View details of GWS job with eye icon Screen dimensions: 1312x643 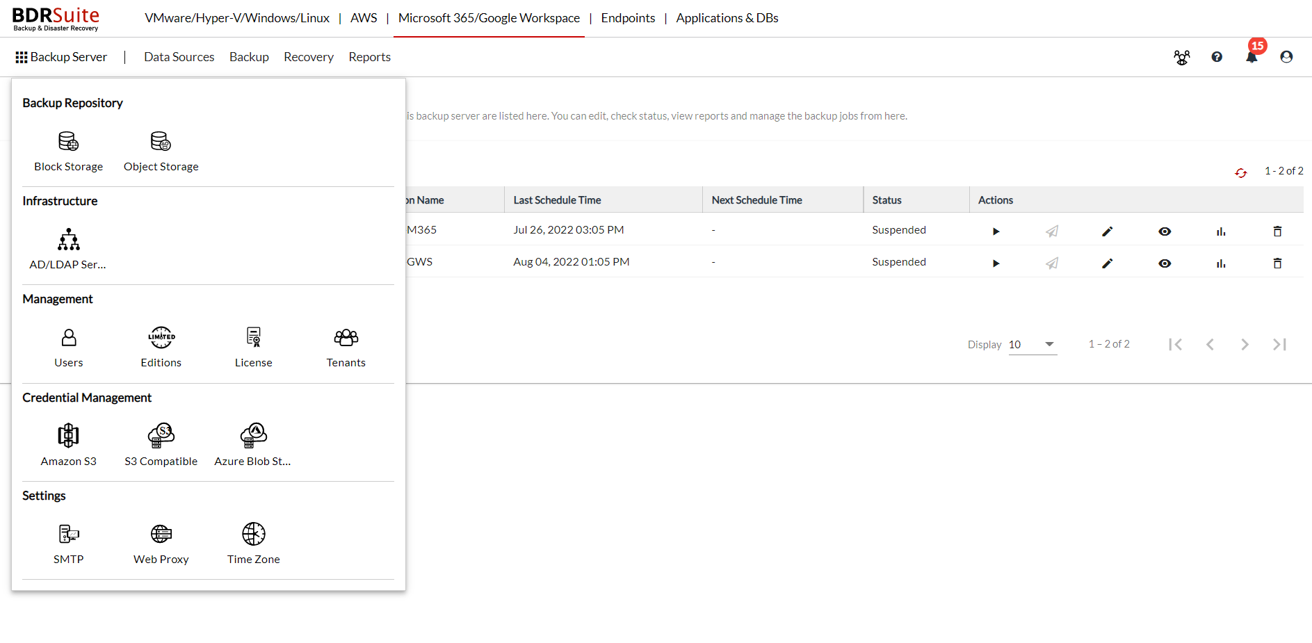1165,263
